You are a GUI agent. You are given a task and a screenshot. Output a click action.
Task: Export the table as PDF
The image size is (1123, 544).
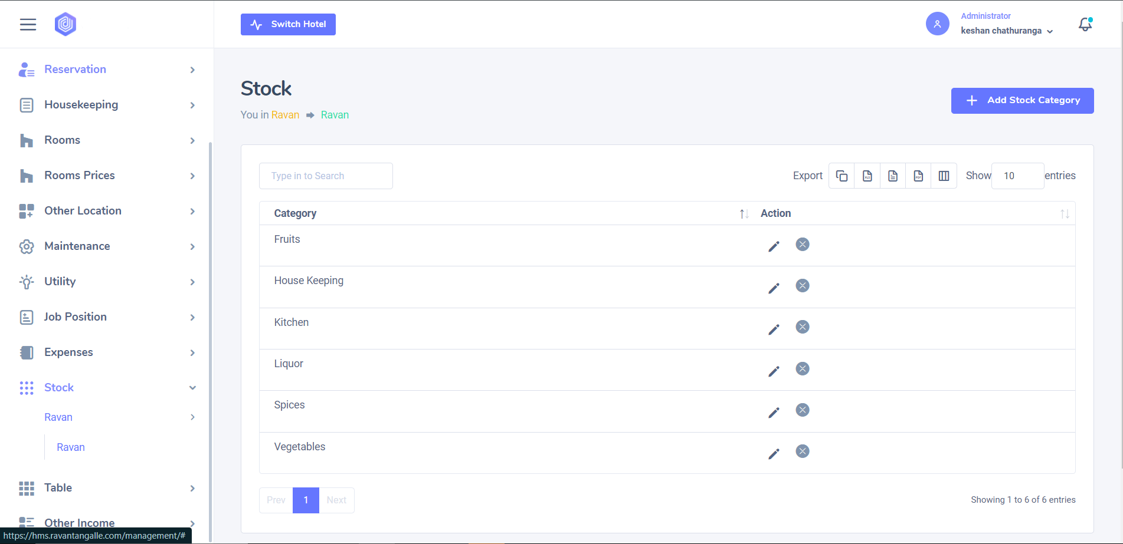coord(918,176)
